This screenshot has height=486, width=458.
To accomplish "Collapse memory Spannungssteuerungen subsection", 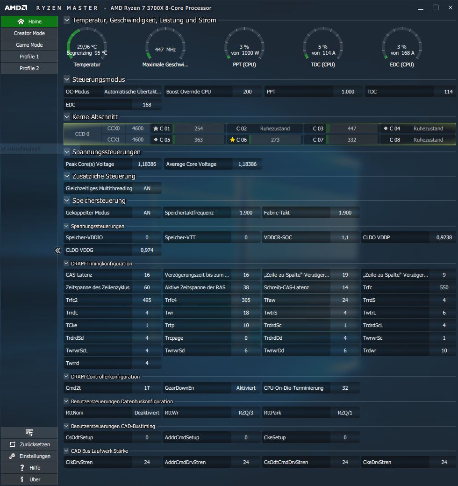I will pos(66,226).
